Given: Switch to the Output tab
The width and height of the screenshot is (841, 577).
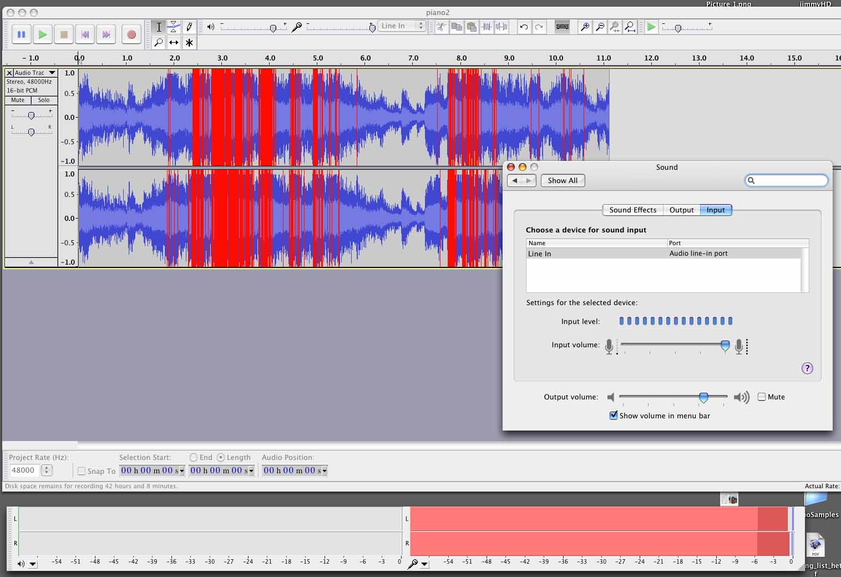Looking at the screenshot, I should [x=681, y=210].
